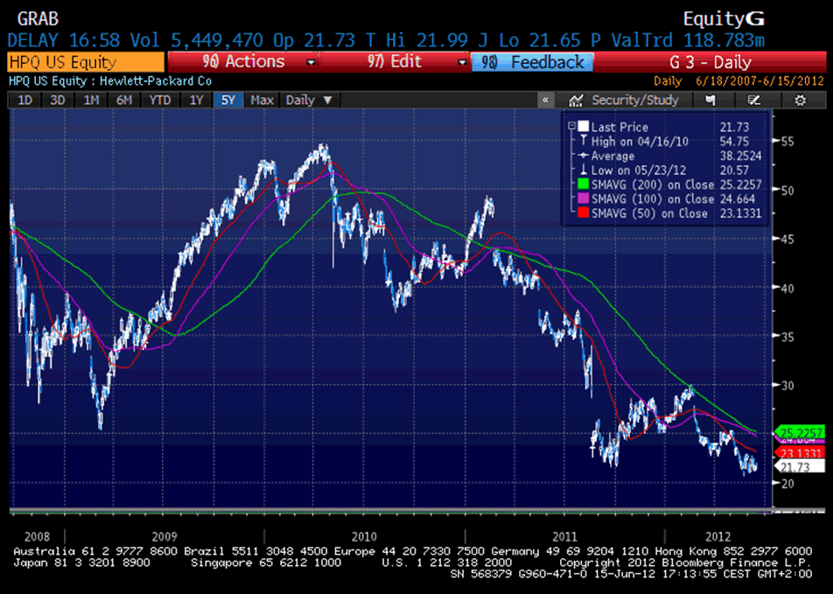Image resolution: width=833 pixels, height=594 pixels.
Task: Click the 2011 x-axis year label
Action: (x=564, y=536)
